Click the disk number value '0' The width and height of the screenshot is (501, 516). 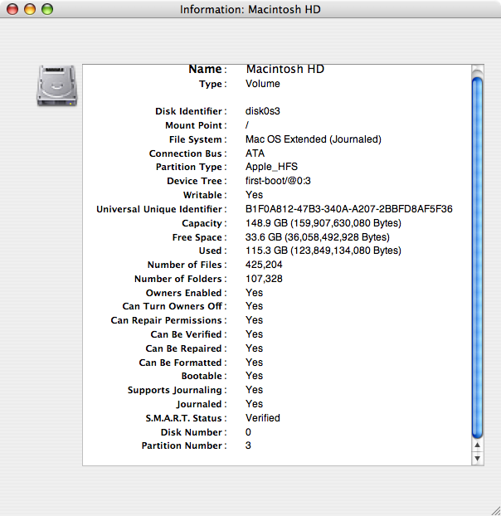click(x=248, y=432)
